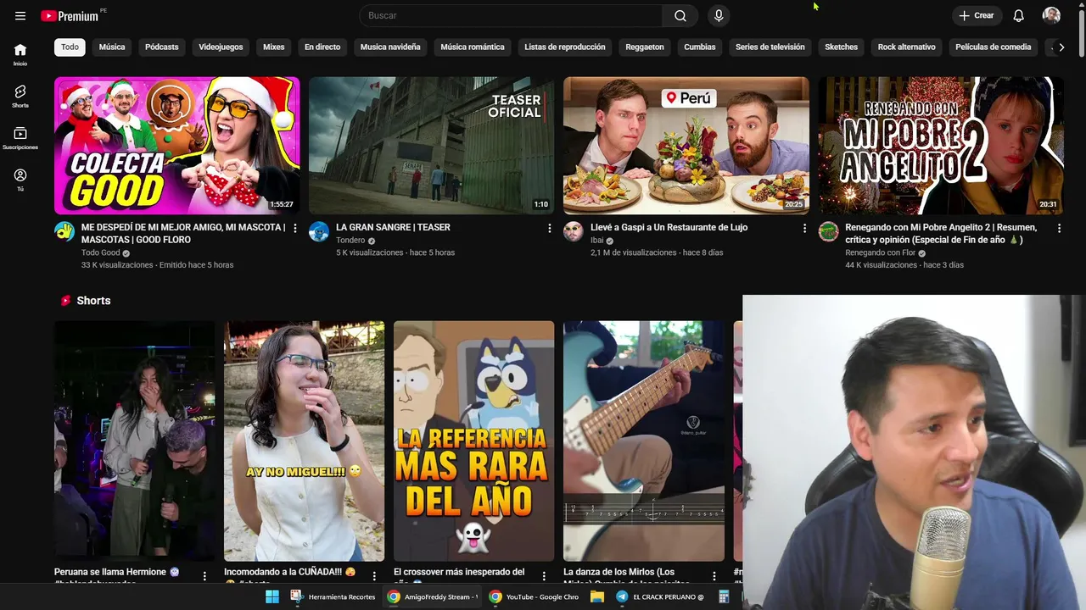The height and width of the screenshot is (610, 1086).
Task: Filter by Cumbias chip
Action: (700, 47)
